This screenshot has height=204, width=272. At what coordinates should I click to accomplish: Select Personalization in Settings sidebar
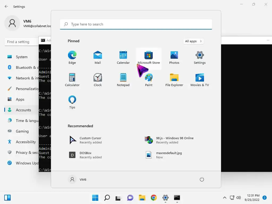(22, 89)
